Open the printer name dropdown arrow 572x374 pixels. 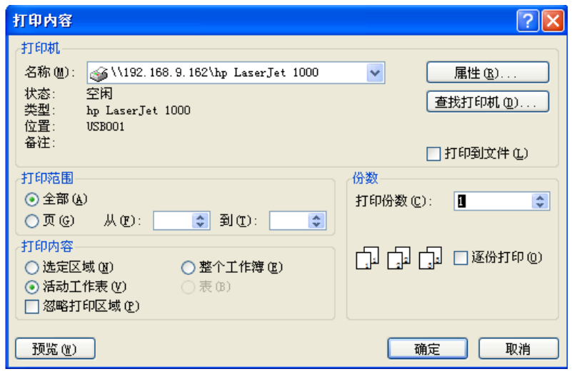point(375,73)
